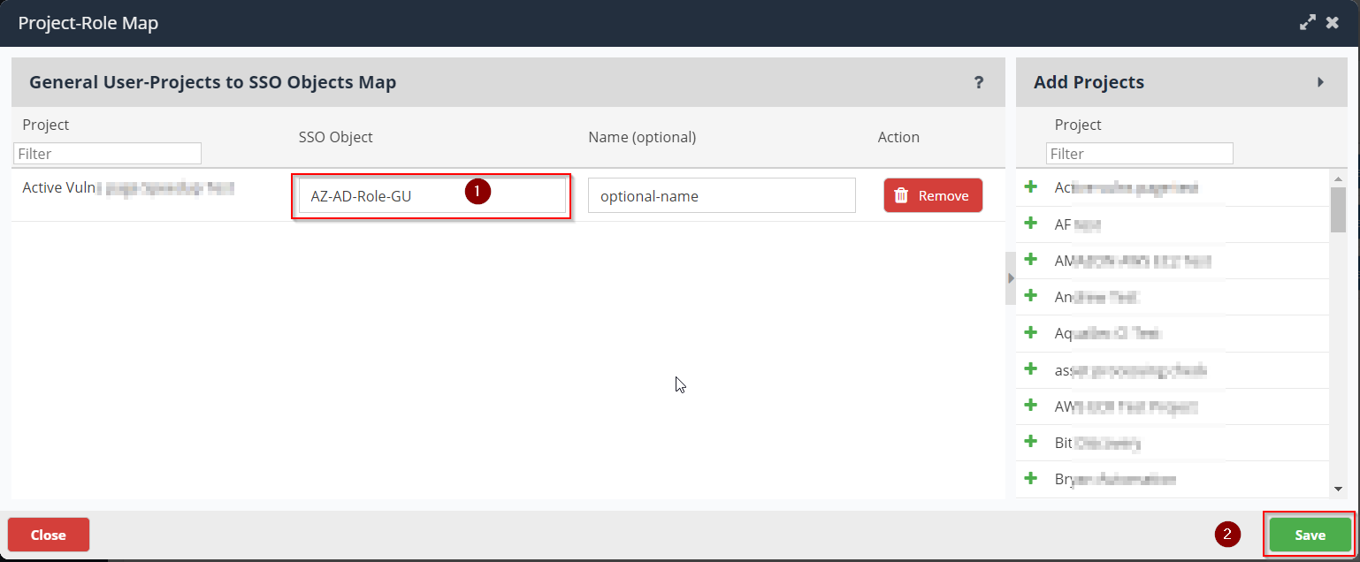1360x562 pixels.
Task: Click the scrollbar down arrow in project list
Action: point(1339,489)
